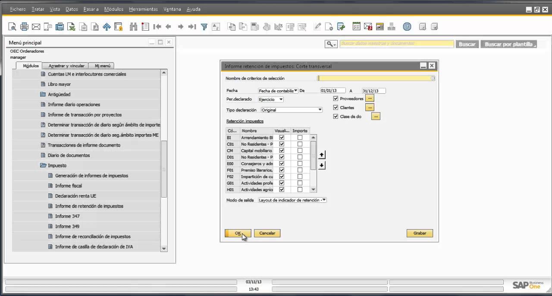Click retention table scroll down arrow
This screenshot has height=296, width=552.
coord(314,189)
